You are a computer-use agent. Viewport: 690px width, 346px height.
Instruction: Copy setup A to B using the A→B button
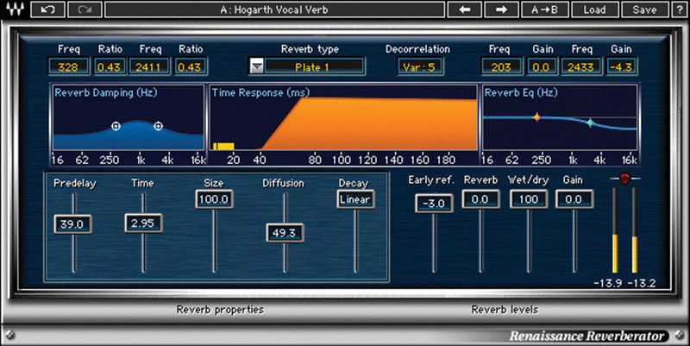(545, 9)
